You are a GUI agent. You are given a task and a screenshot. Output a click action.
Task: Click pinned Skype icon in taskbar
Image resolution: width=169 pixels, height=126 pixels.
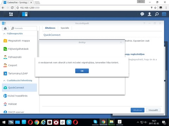coord(69,122)
